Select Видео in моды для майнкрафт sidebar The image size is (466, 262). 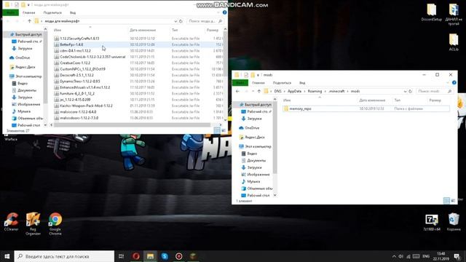(x=20, y=83)
